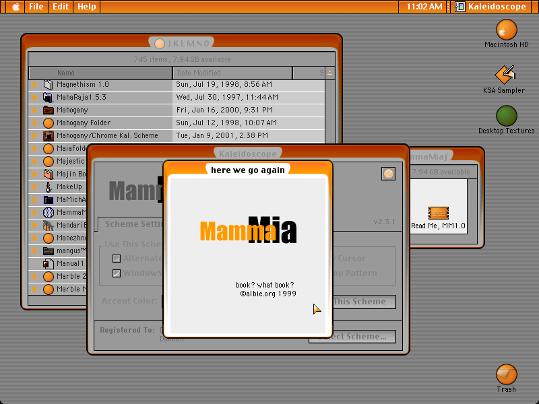Sort list by Date Modified column header
Image resolution: width=539 pixels, height=404 pixels.
coord(232,73)
